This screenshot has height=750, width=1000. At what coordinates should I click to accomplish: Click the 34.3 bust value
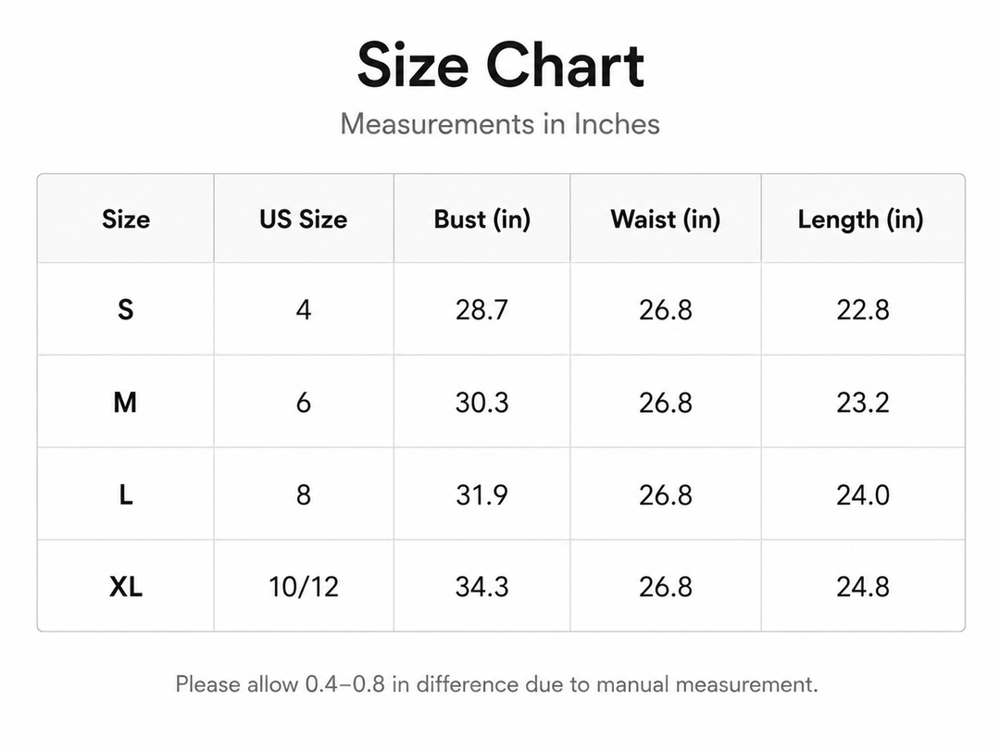pos(482,587)
